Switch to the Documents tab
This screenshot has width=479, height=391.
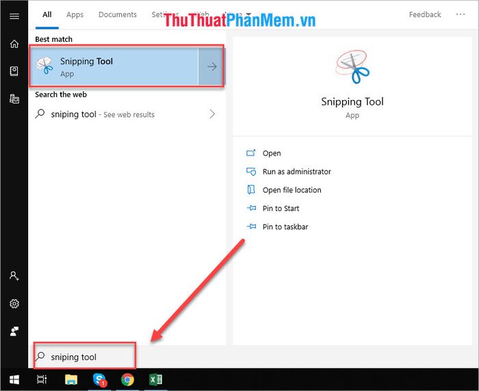click(118, 14)
